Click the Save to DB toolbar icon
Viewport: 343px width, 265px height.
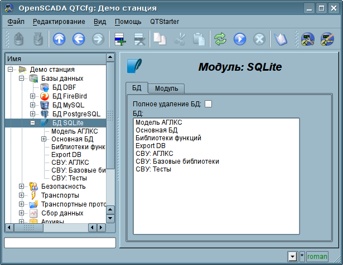[x=38, y=39]
